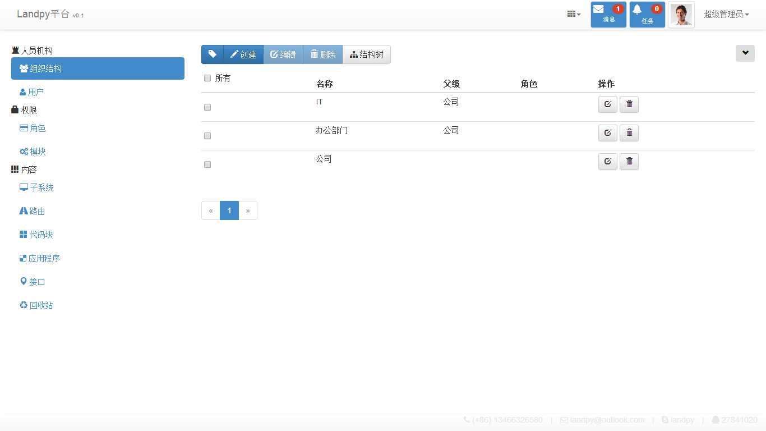Click trash icon in the 办公部门 row
The width and height of the screenshot is (766, 431).
629,133
